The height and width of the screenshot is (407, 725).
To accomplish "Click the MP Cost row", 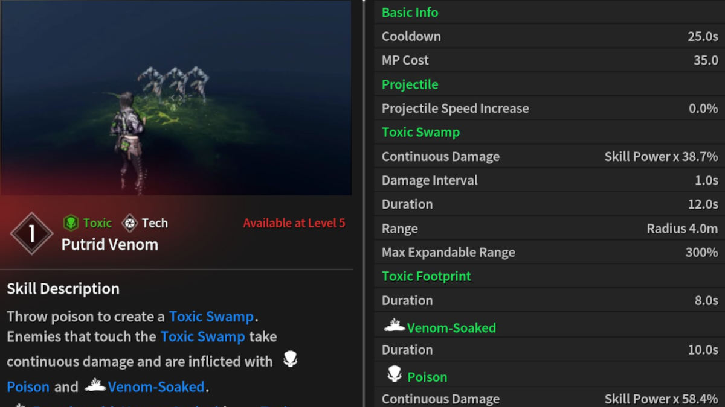I will [549, 60].
